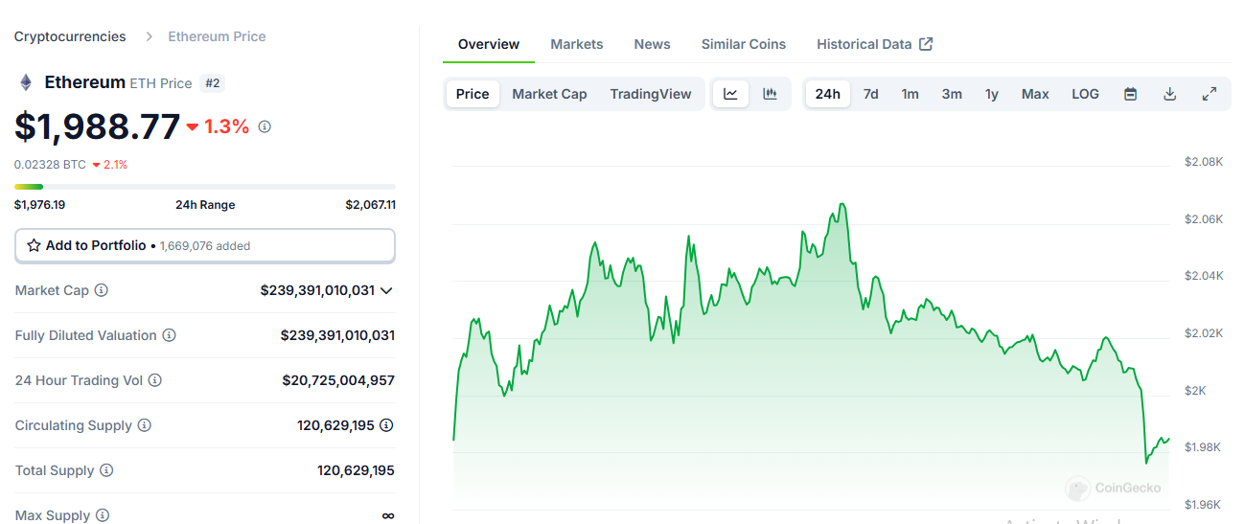Open external link icon beside Historical Data
This screenshot has width=1245, height=524.
926,44
